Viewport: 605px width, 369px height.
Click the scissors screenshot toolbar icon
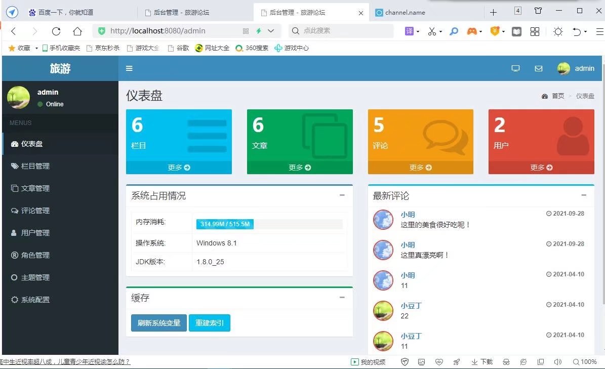(x=432, y=31)
